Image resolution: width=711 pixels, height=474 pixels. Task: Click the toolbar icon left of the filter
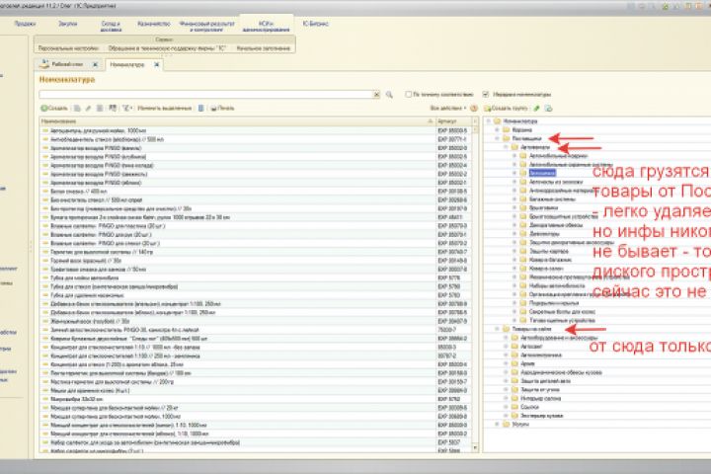113,108
